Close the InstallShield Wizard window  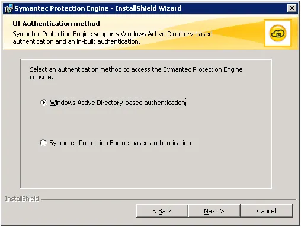tap(292, 8)
